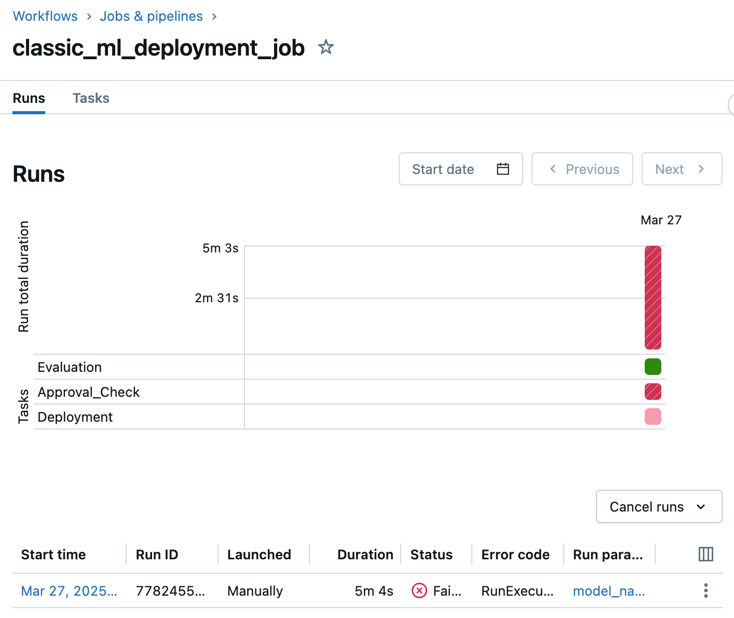The image size is (734, 618).
Task: Star the classic_ml_deployment_job as favorite
Action: click(x=326, y=47)
